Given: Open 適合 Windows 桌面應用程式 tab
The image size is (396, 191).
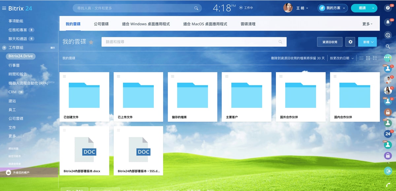Looking at the screenshot, I should pyautogui.click(x=146, y=24).
